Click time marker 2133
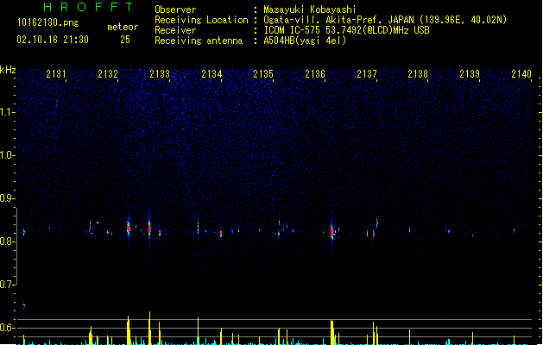Screen dimensions: 543x345 tap(160, 74)
